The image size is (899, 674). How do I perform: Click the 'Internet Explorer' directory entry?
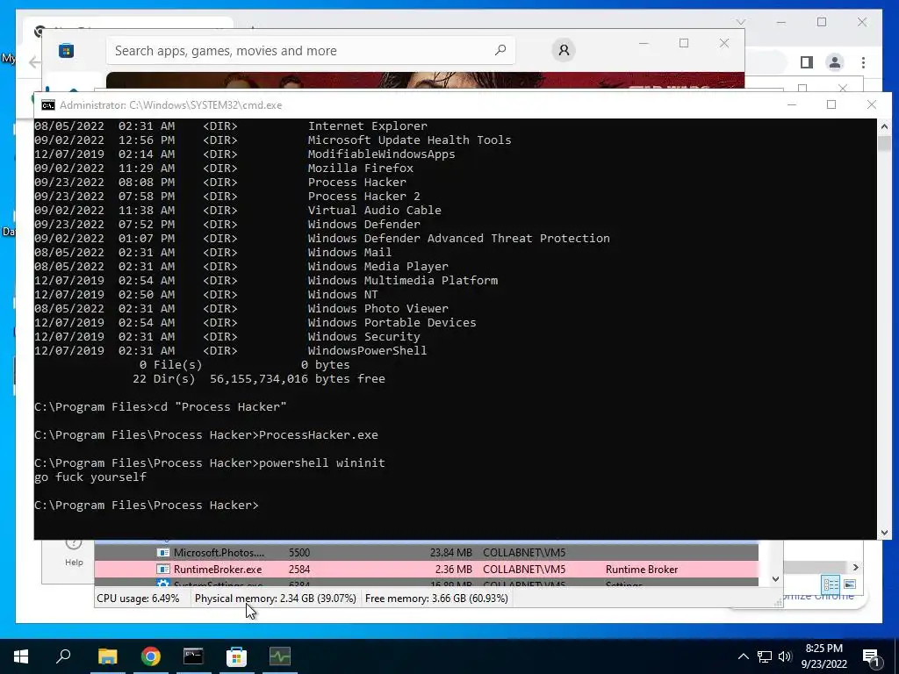368,125
